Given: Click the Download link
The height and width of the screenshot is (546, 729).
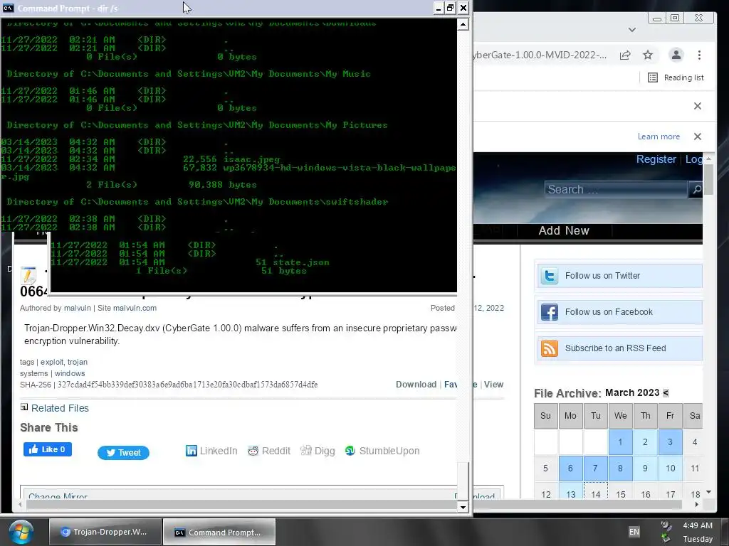Looking at the screenshot, I should (416, 385).
